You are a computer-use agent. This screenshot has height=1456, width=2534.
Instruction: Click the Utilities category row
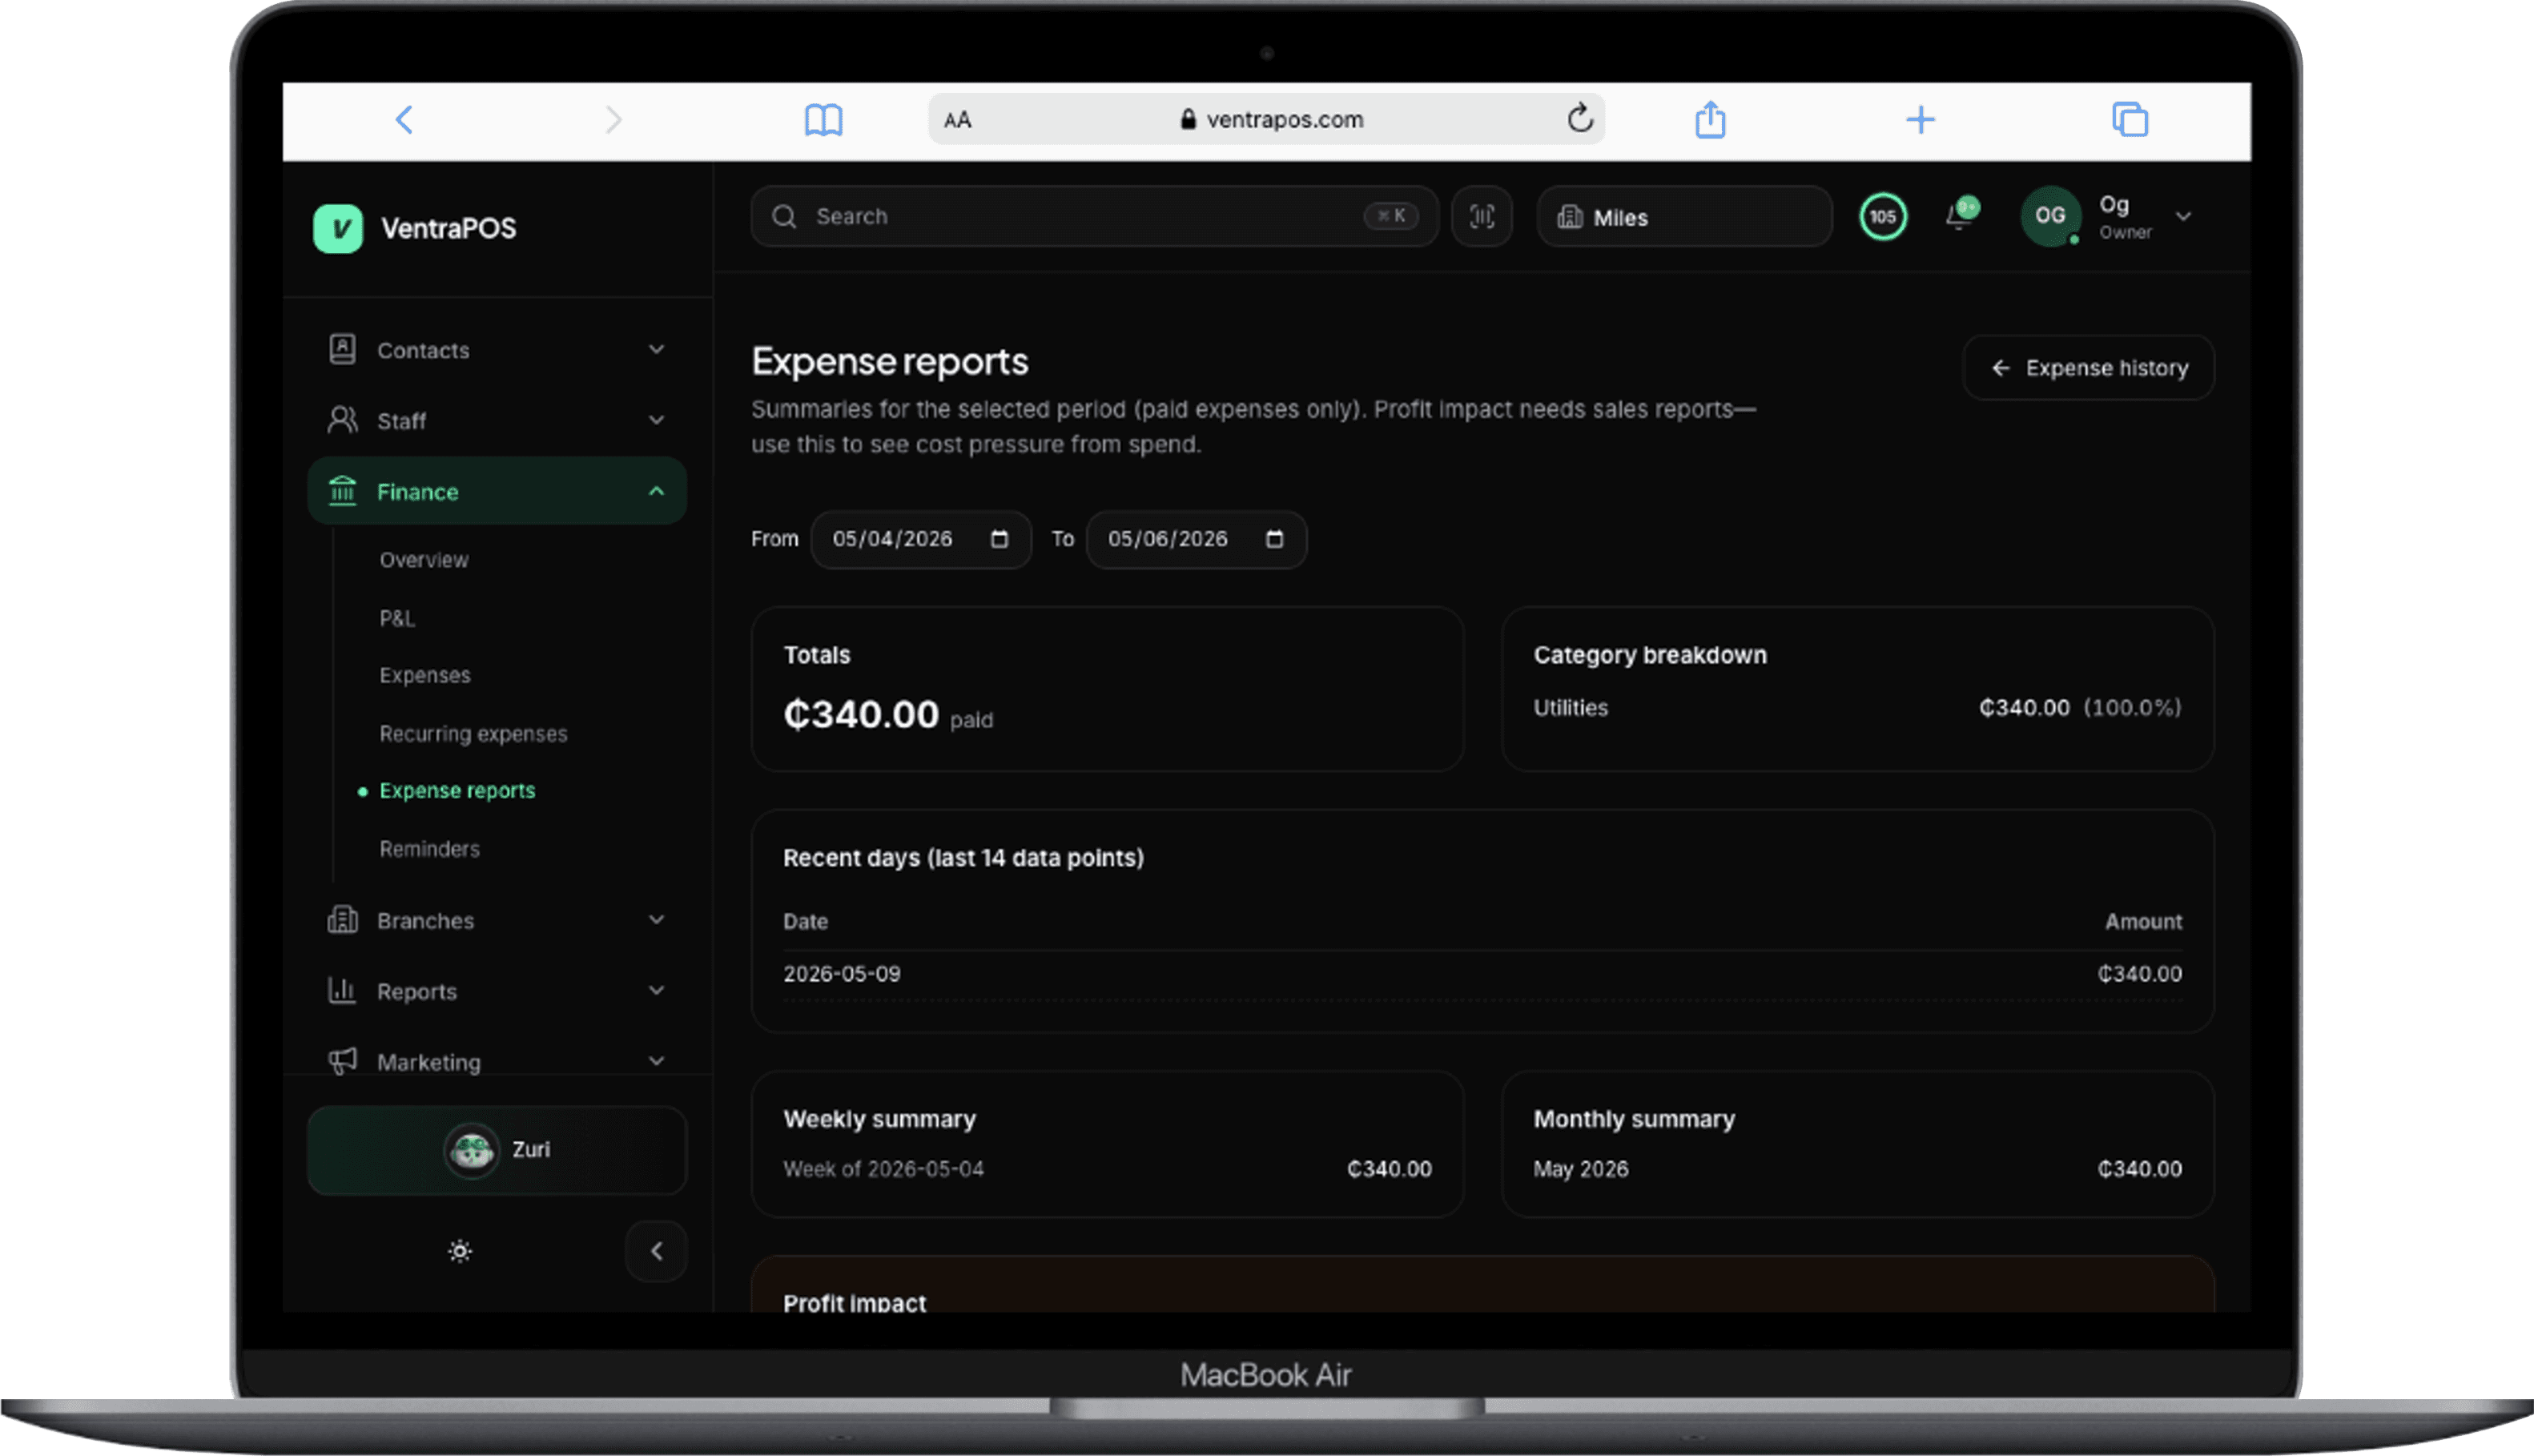pos(1857,708)
